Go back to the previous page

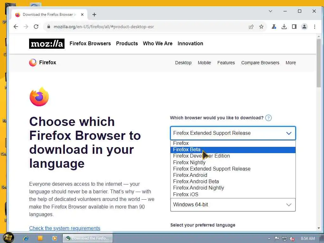point(16,27)
